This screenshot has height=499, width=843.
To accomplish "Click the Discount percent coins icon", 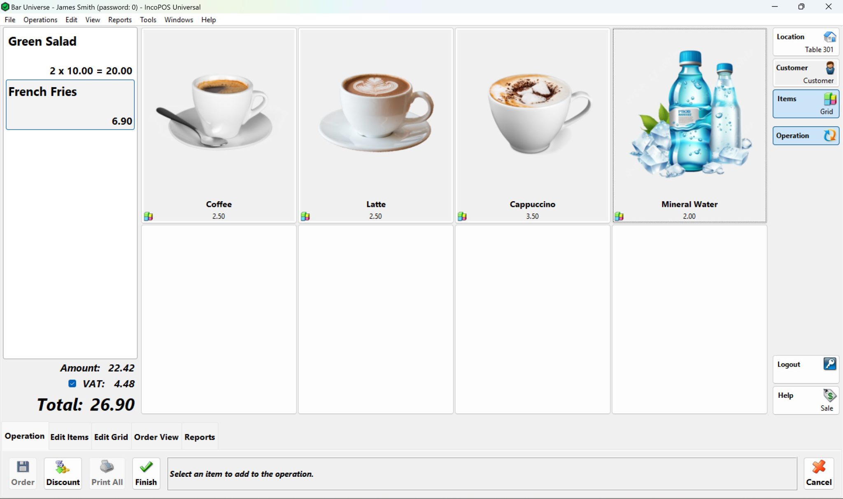I will coord(63,467).
